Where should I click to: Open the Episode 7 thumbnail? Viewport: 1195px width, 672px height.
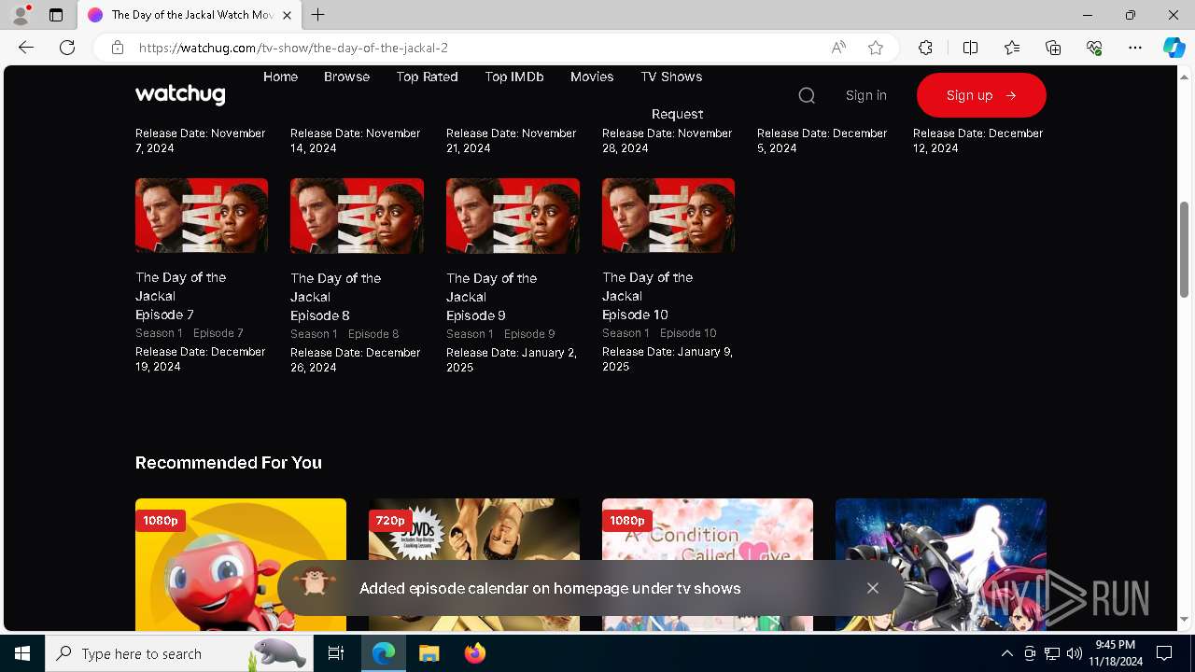(202, 216)
